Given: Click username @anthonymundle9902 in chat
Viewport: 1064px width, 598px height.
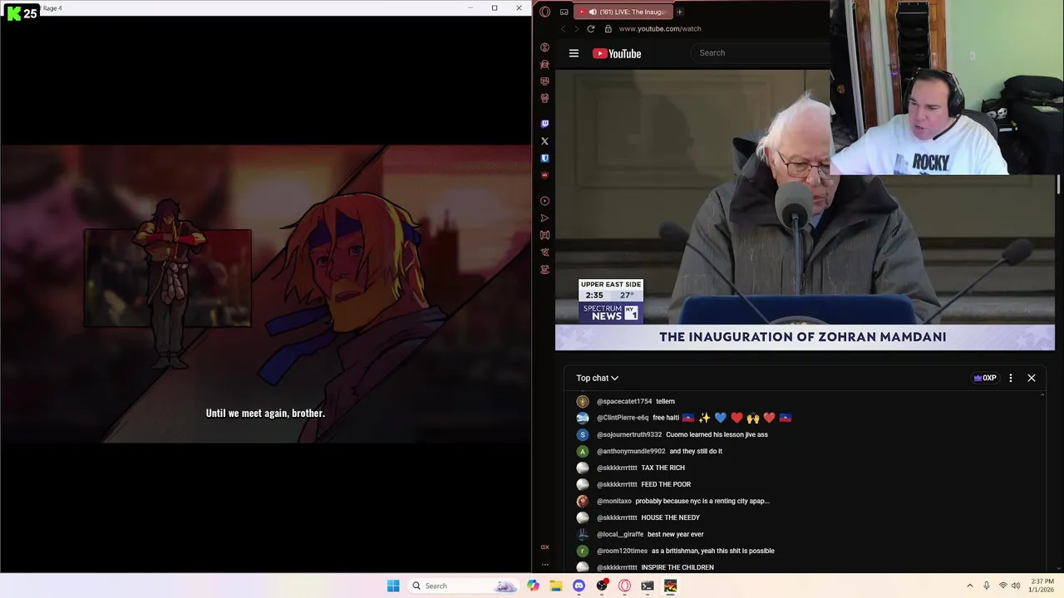Looking at the screenshot, I should pos(631,451).
